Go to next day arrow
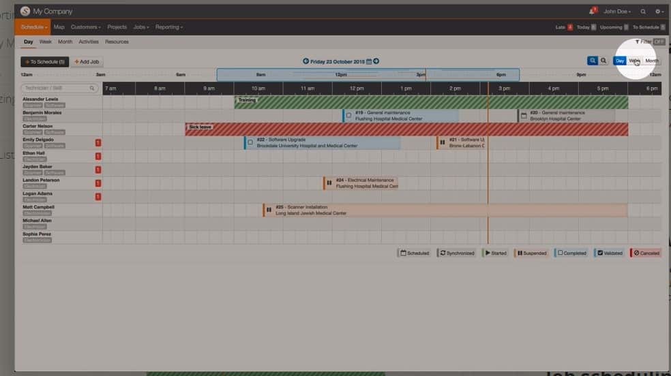The width and height of the screenshot is (671, 376). click(x=376, y=61)
